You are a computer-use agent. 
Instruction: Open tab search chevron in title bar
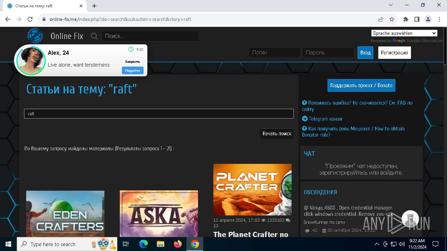click(x=391, y=5)
